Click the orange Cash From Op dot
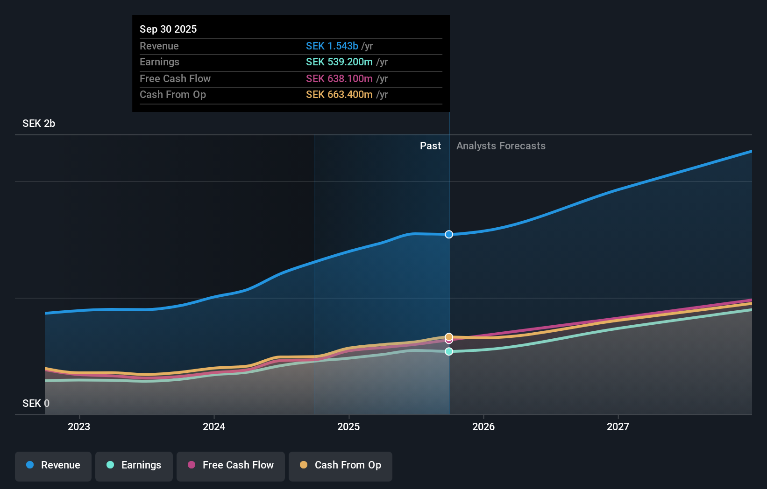This screenshot has height=489, width=767. (x=304, y=465)
